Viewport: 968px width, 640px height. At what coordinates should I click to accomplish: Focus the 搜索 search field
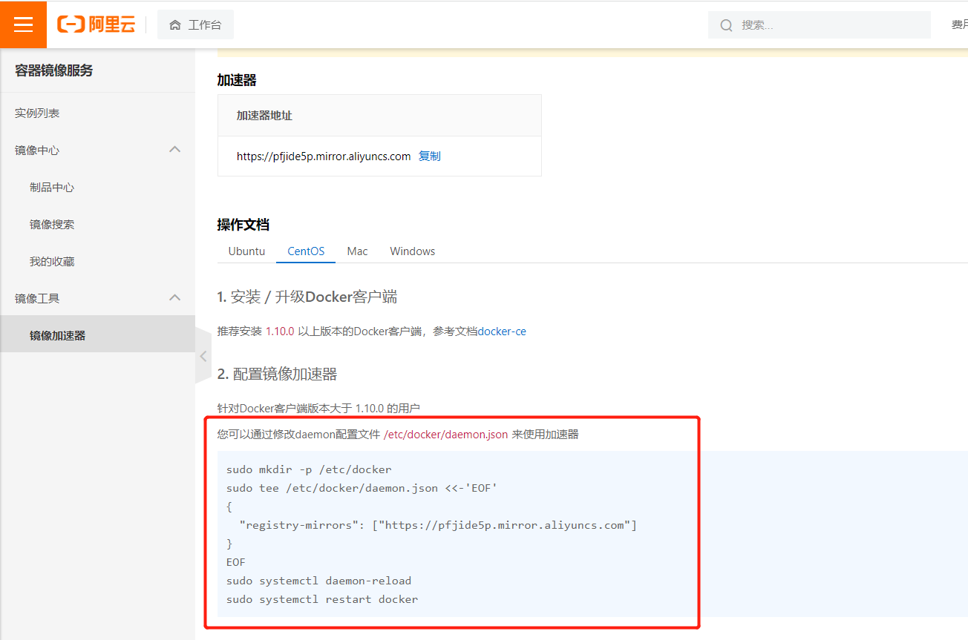pyautogui.click(x=820, y=25)
